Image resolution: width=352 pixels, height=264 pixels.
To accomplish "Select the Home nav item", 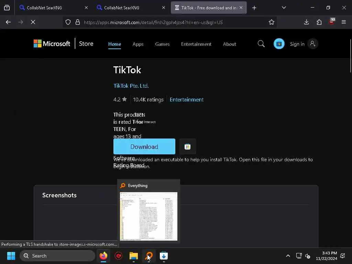I will point(114,44).
